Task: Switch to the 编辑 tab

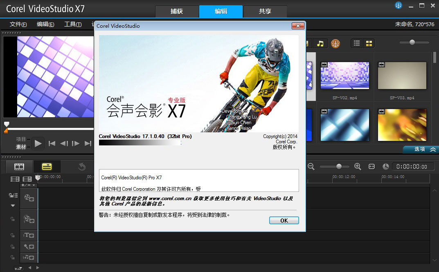Action: 221,11
